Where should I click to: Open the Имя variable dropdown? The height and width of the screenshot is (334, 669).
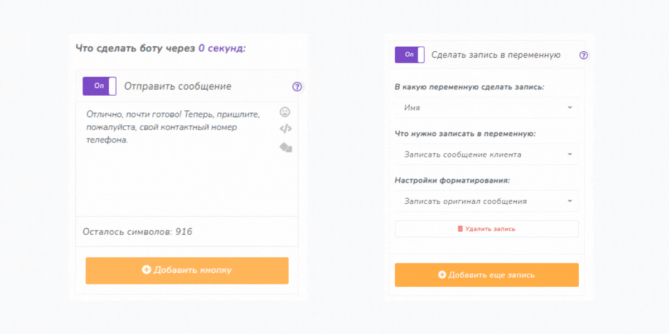point(486,108)
